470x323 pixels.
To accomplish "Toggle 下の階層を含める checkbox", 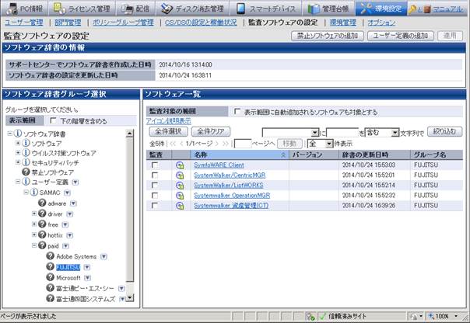I will click(53, 120).
